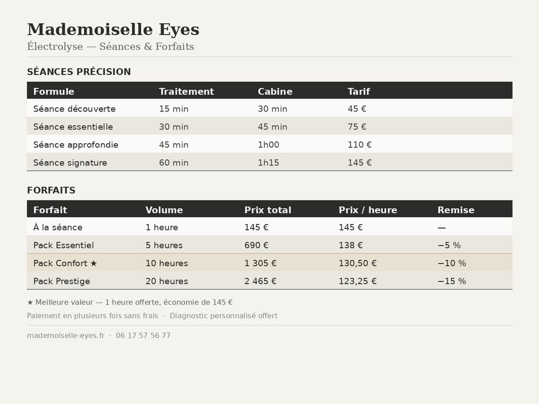Choose the Séance approfondie row

tap(76, 145)
